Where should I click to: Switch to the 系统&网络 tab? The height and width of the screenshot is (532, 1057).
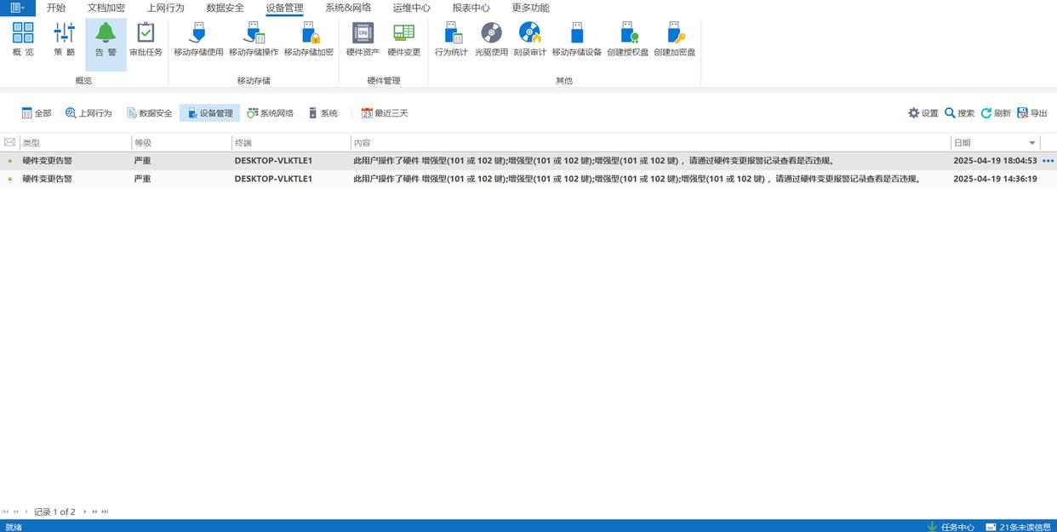point(348,8)
